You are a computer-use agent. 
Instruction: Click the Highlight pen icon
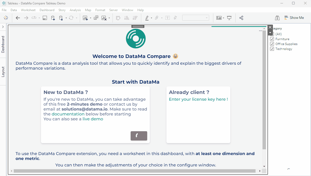pos(147,18)
